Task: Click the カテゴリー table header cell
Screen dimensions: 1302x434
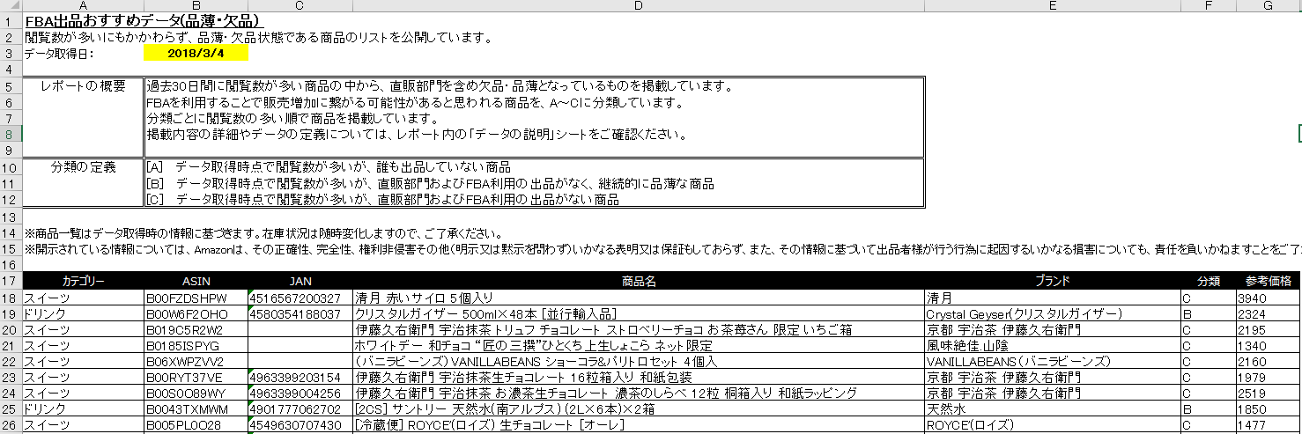Action: 83,282
